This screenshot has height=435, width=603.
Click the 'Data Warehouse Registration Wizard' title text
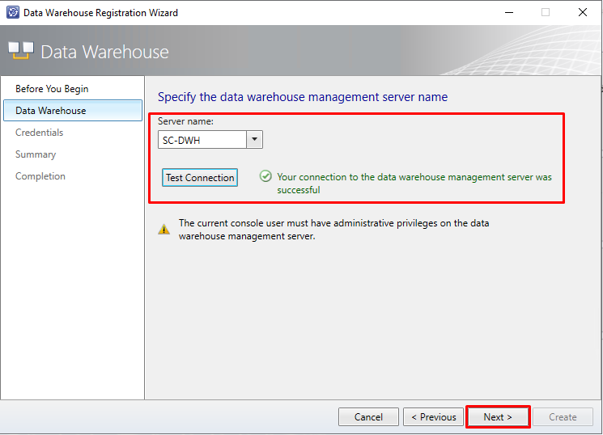[100, 13]
